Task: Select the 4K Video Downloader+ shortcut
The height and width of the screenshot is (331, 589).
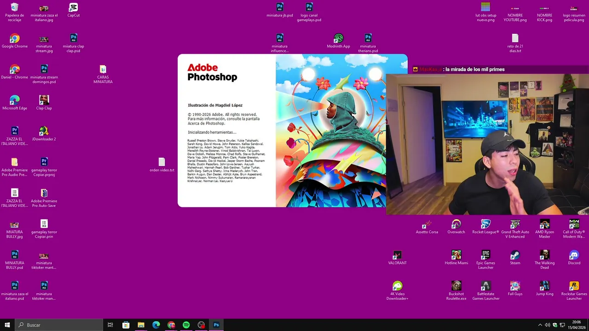Action: coord(398,291)
